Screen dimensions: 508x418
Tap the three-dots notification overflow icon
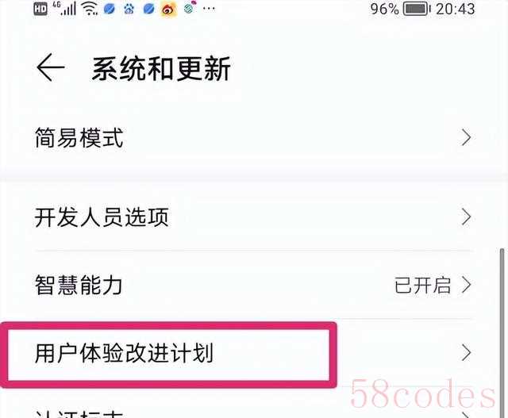click(209, 9)
